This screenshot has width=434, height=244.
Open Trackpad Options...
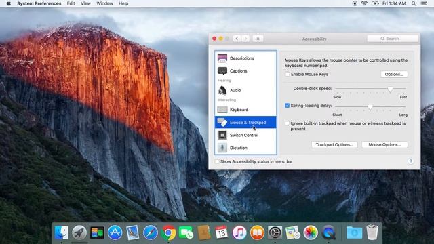tap(334, 144)
